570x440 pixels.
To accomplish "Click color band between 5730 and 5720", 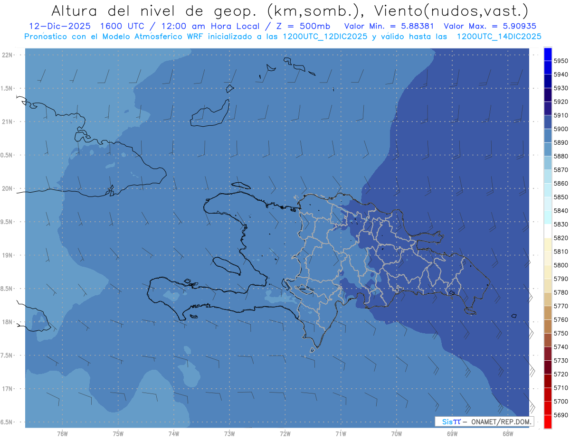I will click(x=548, y=367).
